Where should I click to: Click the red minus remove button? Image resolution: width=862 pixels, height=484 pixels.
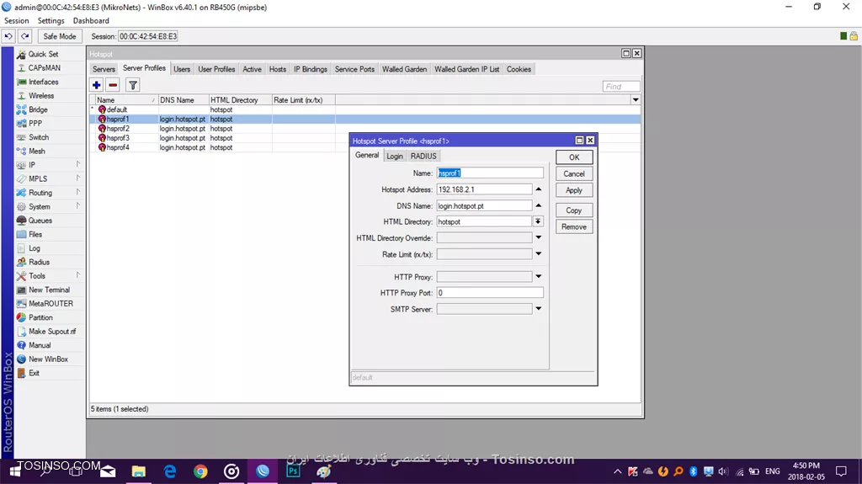point(113,85)
